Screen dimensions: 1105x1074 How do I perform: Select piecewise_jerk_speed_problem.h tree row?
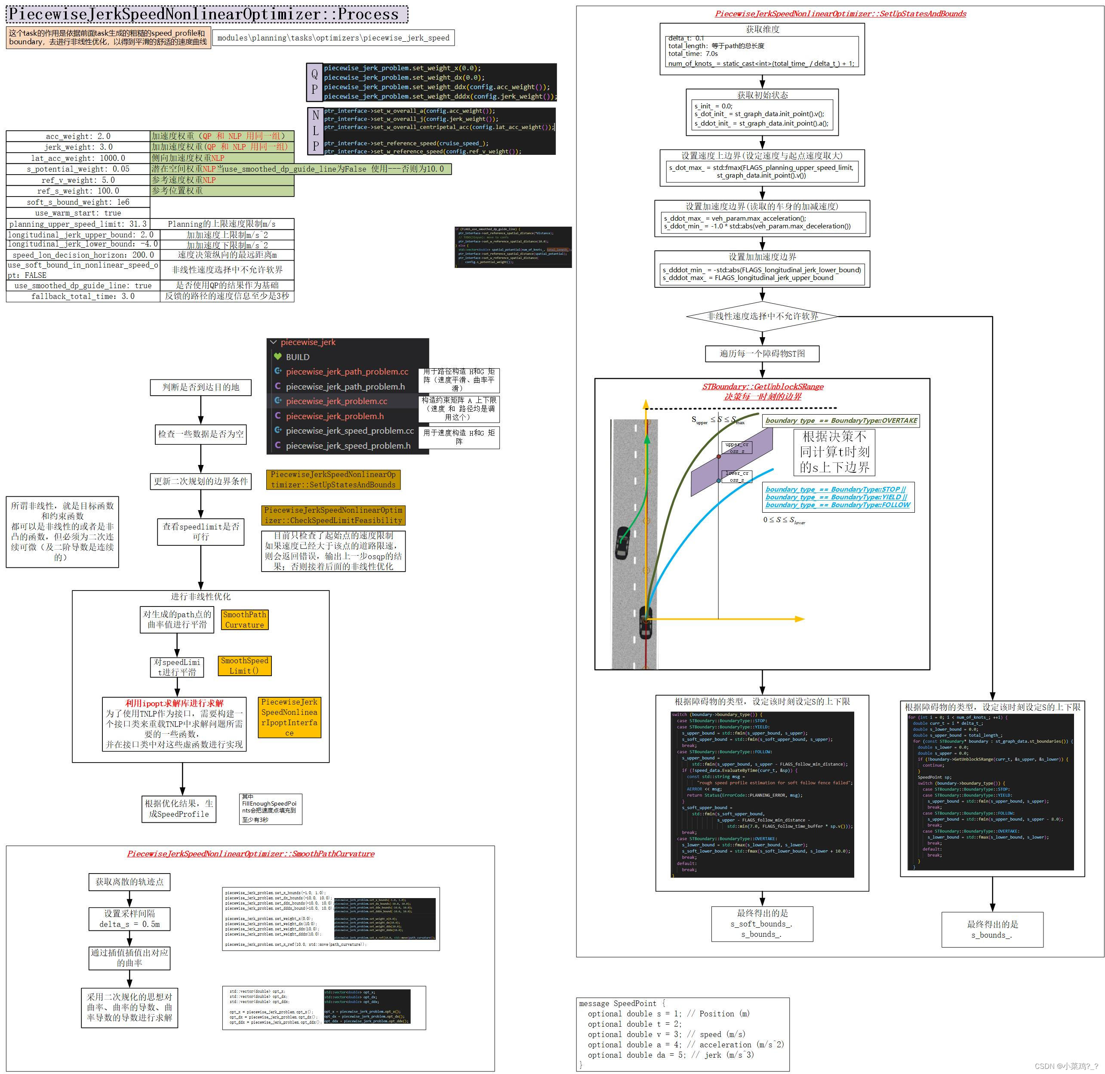click(x=348, y=446)
